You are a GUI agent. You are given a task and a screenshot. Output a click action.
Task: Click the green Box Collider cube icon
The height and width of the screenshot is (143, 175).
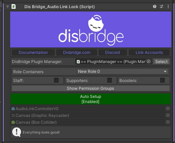click(x=13, y=122)
